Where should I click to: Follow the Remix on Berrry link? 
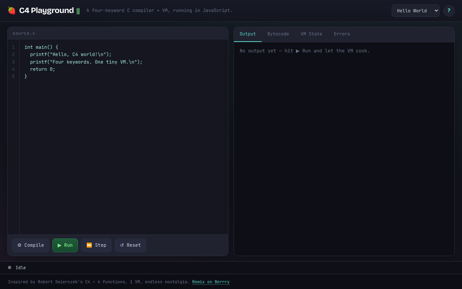tap(211, 282)
